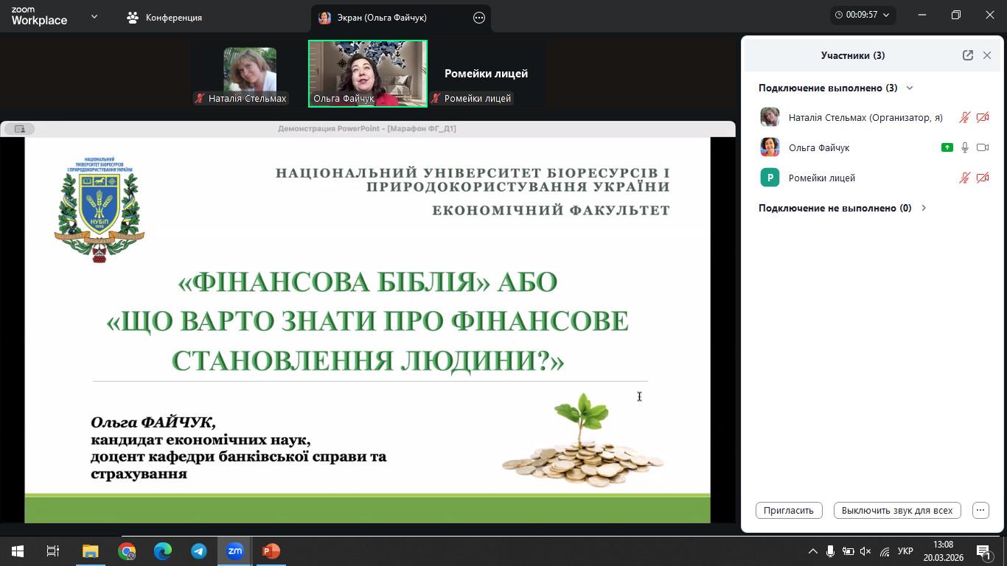
Task: Open the more options ellipsis in the screen share tab
Action: [479, 18]
